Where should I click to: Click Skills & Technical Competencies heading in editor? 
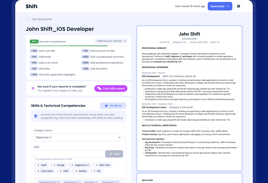(x=58, y=106)
